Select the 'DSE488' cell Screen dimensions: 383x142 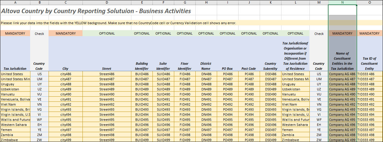[x=270, y=84]
